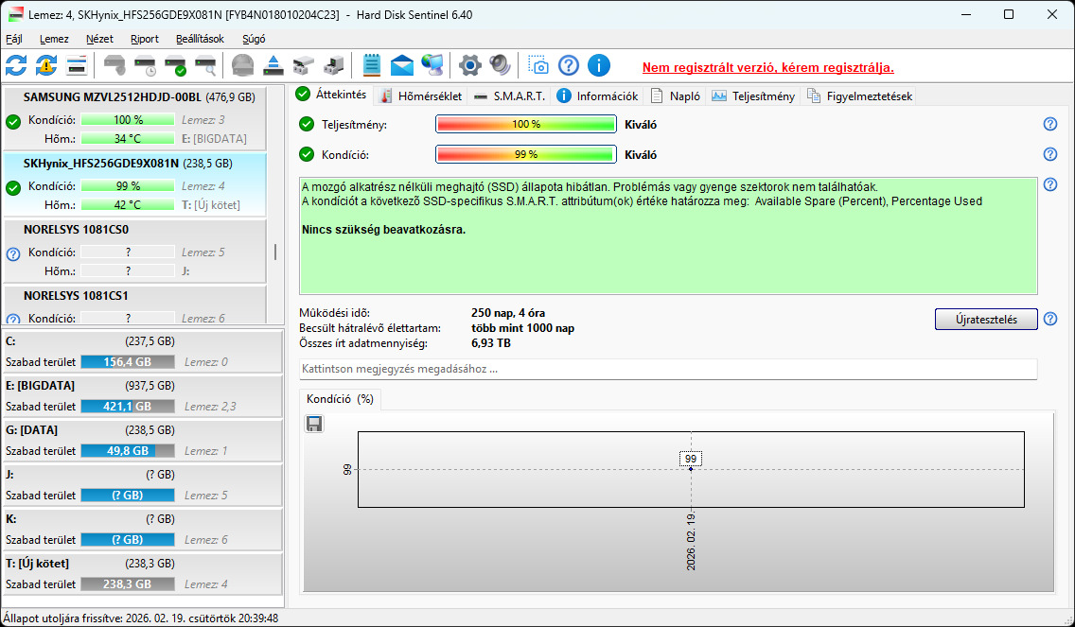Viewport: 1075px width, 627px height.
Task: Open settings with the gear icon
Action: click(470, 66)
